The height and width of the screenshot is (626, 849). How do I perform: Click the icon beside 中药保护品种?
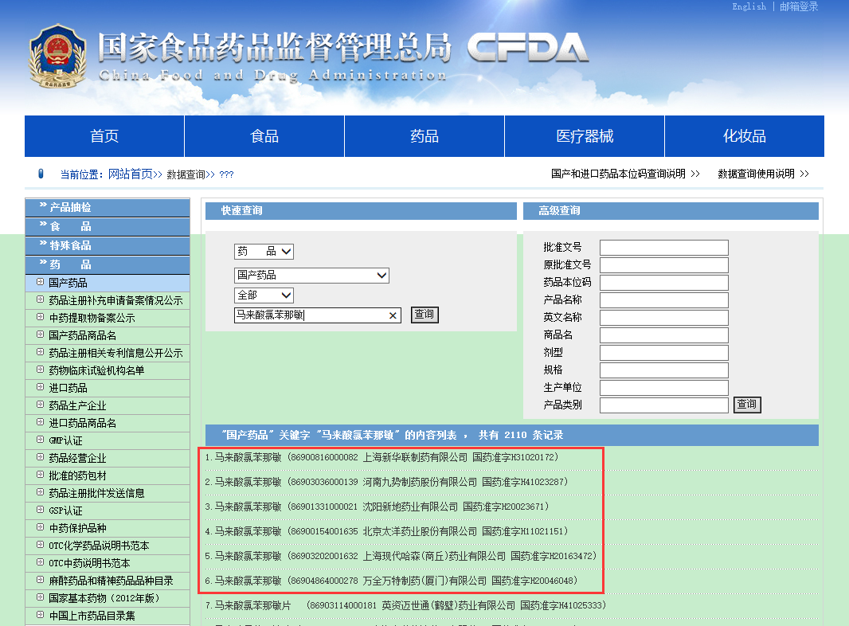point(40,528)
